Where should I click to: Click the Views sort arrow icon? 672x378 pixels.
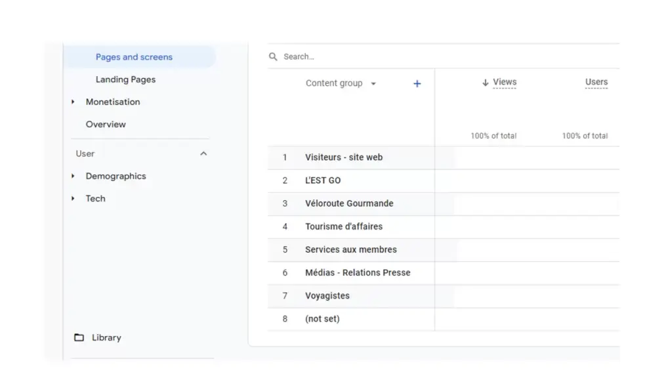[x=486, y=83]
